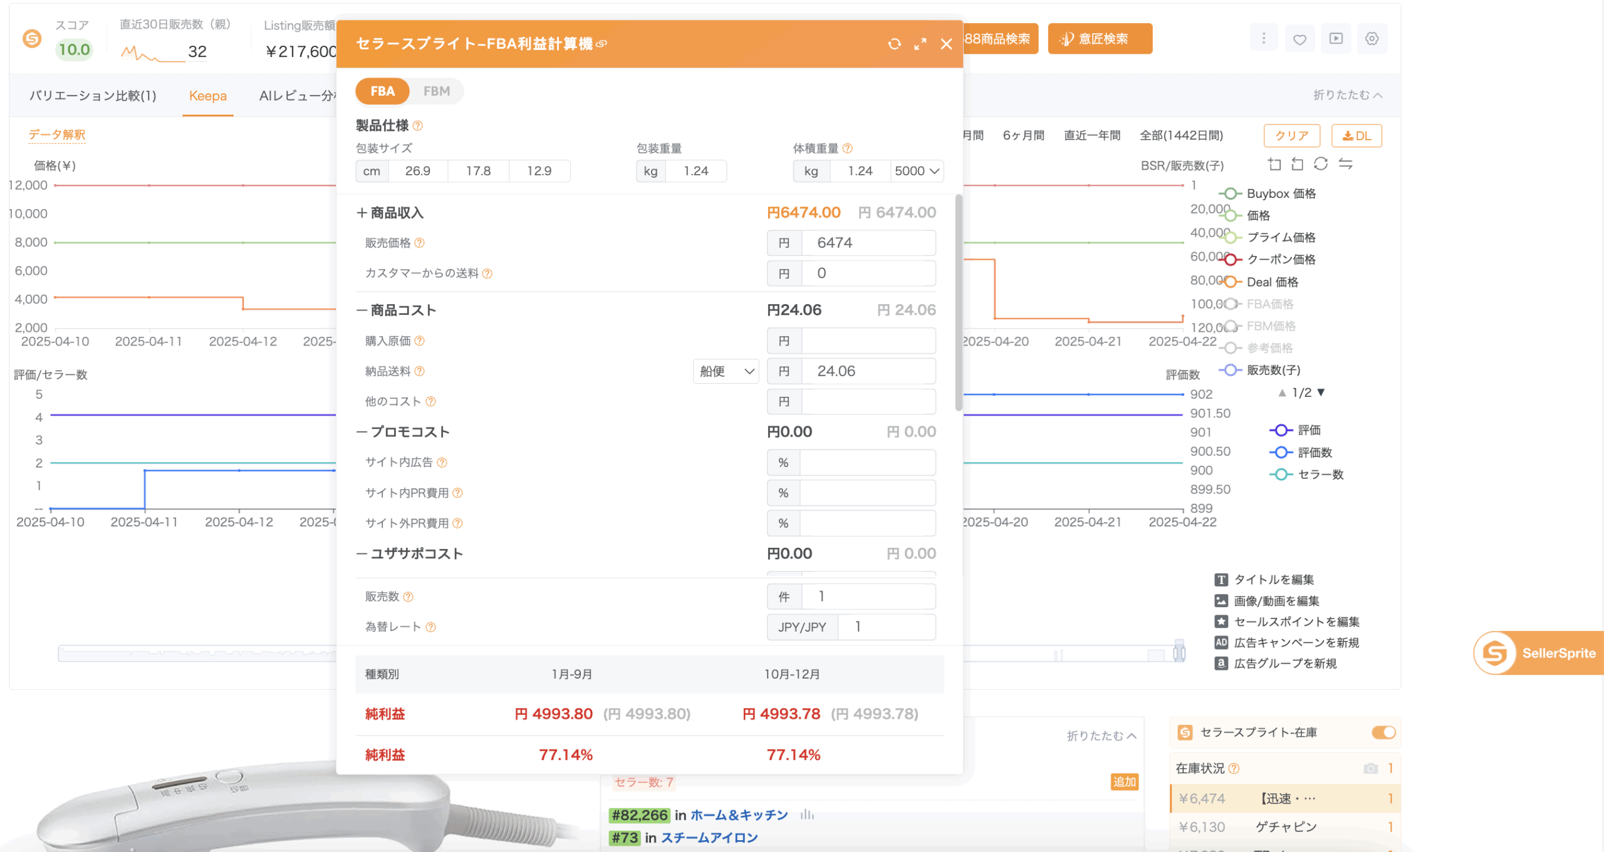This screenshot has height=852, width=1604.
Task: Collapse lower section via 折りたたむ
Action: 1101,736
